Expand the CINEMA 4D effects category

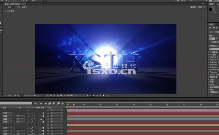(209, 57)
